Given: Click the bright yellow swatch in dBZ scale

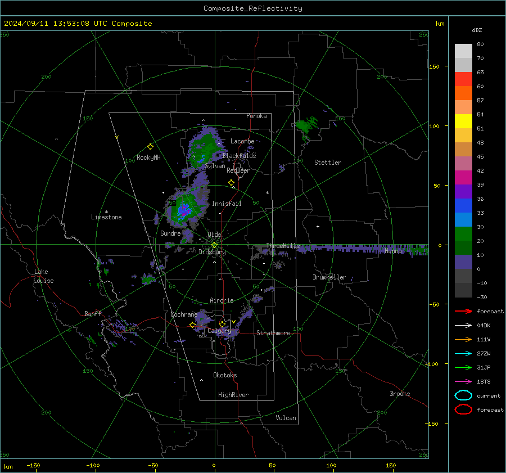Looking at the screenshot, I should 463,121.
